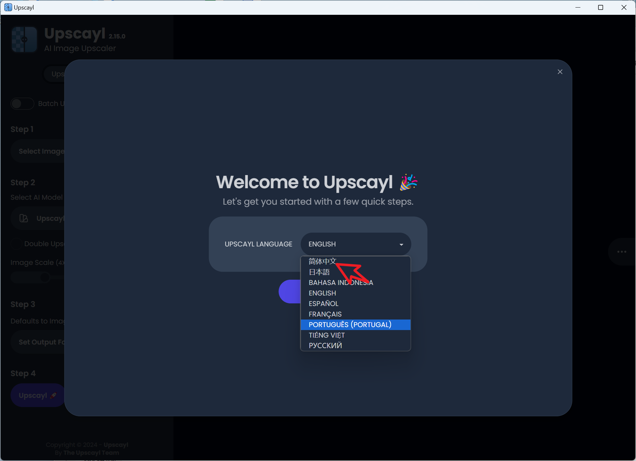This screenshot has width=636, height=461.
Task: Click the 'UPSCAYL LANGUAGE' label
Action: pos(258,244)
